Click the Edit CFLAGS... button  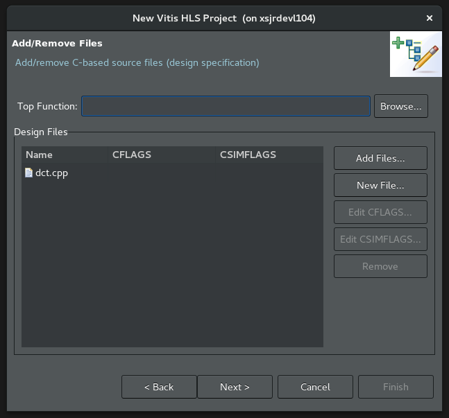click(x=380, y=212)
